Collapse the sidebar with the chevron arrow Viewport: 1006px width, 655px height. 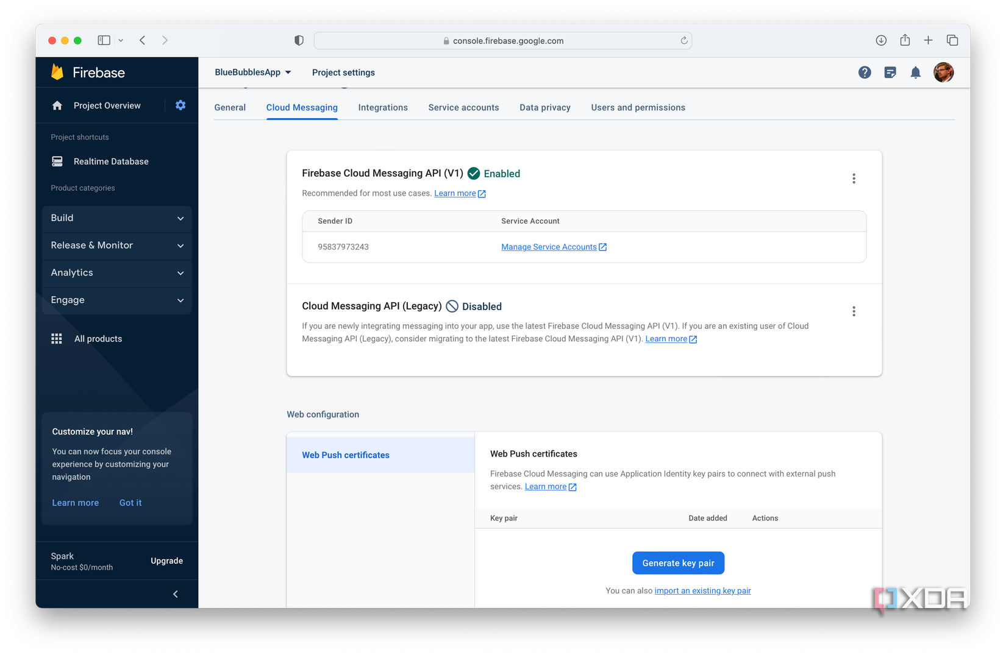pyautogui.click(x=176, y=594)
